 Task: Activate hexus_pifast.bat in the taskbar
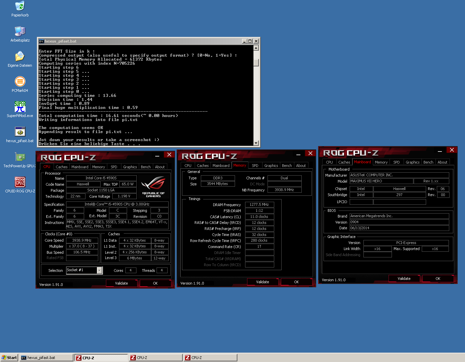[46, 358]
